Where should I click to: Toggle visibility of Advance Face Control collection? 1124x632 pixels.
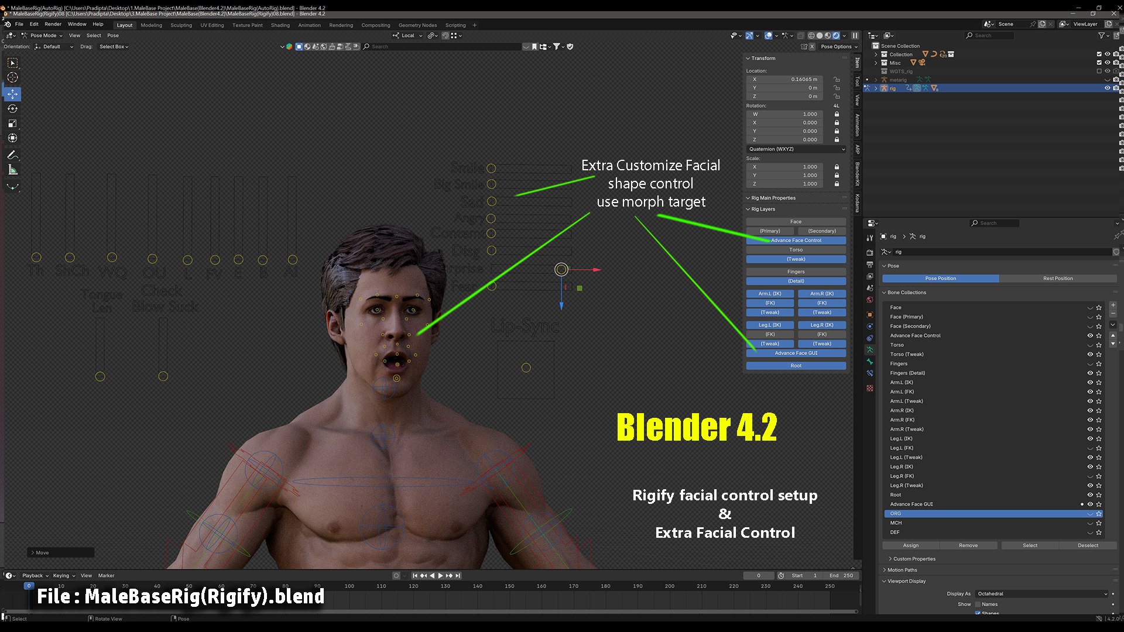(1090, 336)
